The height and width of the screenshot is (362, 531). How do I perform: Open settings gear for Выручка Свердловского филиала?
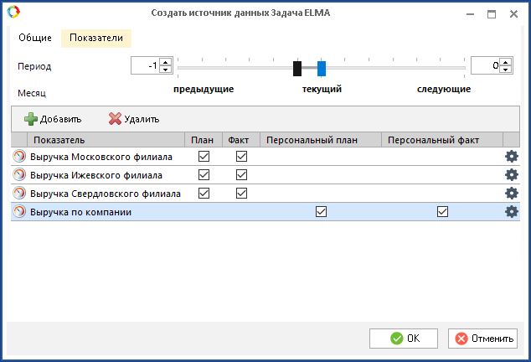511,193
